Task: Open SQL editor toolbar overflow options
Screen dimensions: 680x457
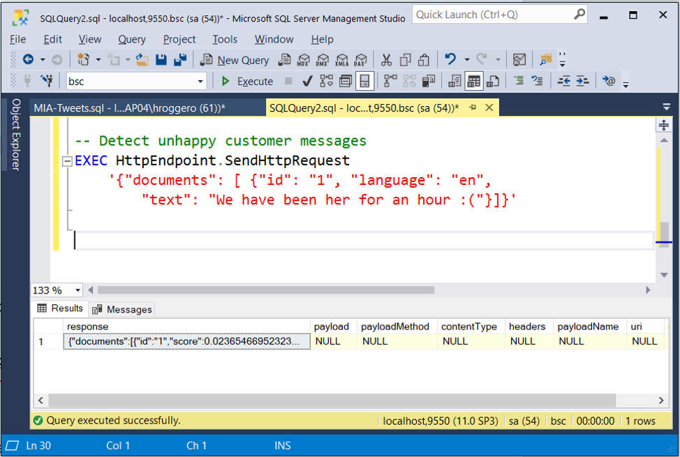Action: [x=626, y=84]
